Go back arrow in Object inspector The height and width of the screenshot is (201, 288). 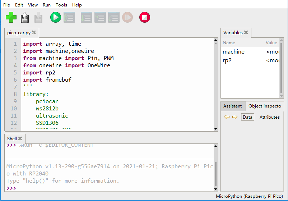click(x=227, y=117)
